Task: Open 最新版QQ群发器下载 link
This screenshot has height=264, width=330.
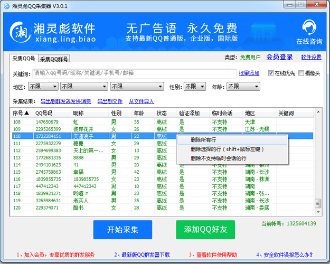Action: (x=142, y=254)
